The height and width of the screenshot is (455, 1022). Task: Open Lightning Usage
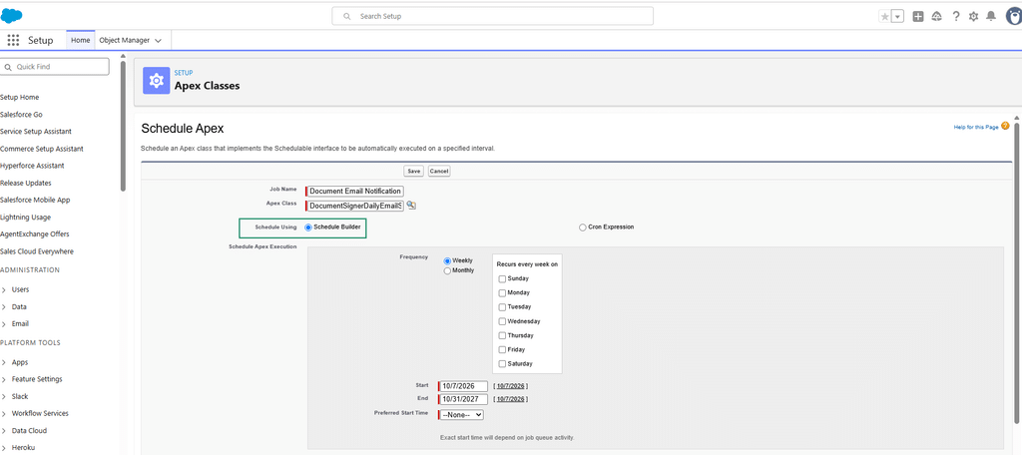point(25,218)
